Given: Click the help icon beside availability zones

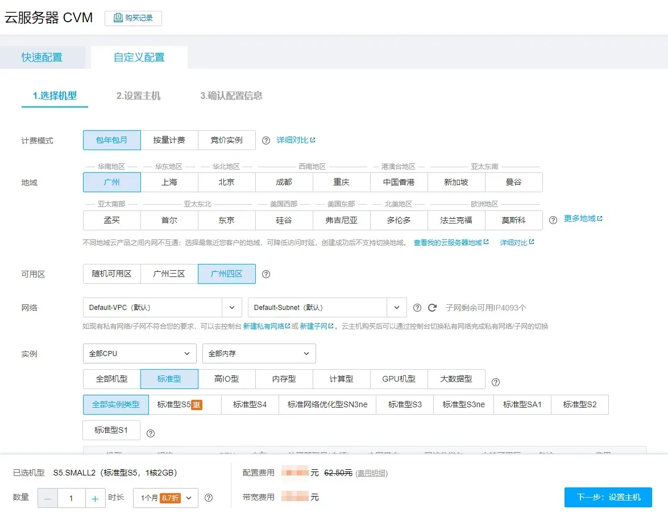Looking at the screenshot, I should point(266,275).
